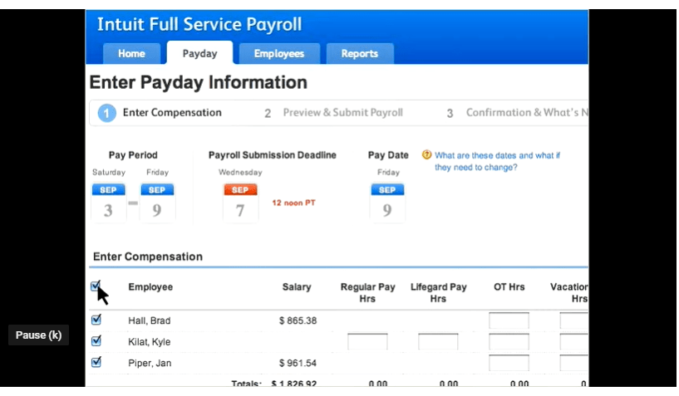Toggle the select-all employees checkbox
The image size is (679, 396).
(96, 286)
